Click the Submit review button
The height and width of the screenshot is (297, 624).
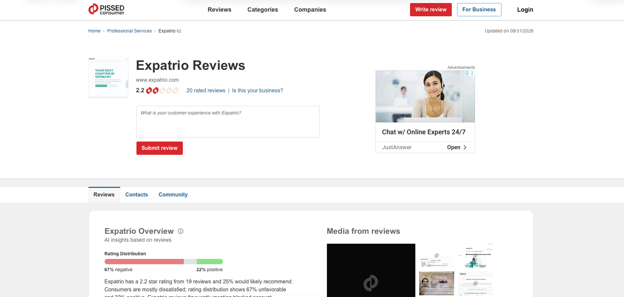click(160, 148)
